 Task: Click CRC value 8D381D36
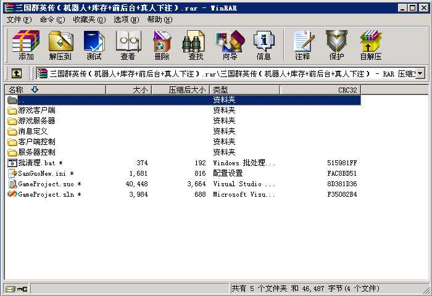click(x=342, y=184)
